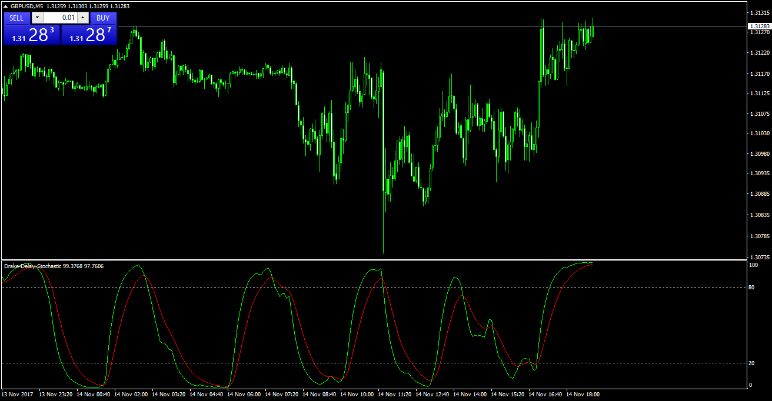Click the GBPUSD,M5 chart title text
The height and width of the screenshot is (401, 772).
26,6
